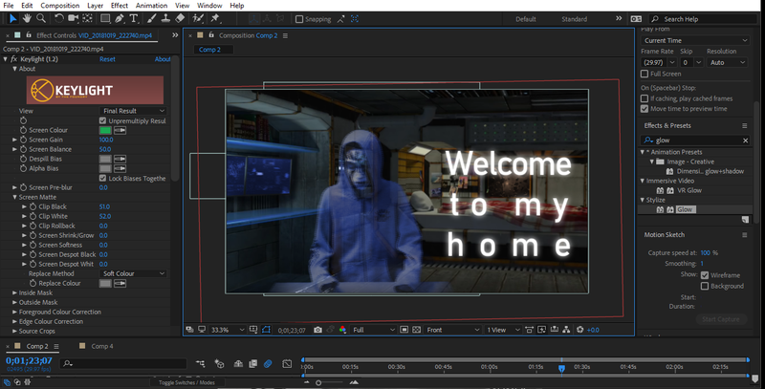Viewport: 765px width, 389px height.
Task: Toggle mask and shape path visibility icon
Action: click(x=266, y=330)
